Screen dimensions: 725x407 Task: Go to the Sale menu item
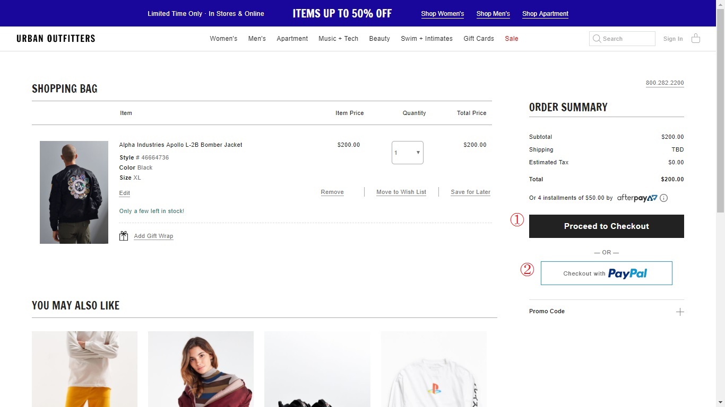click(512, 39)
